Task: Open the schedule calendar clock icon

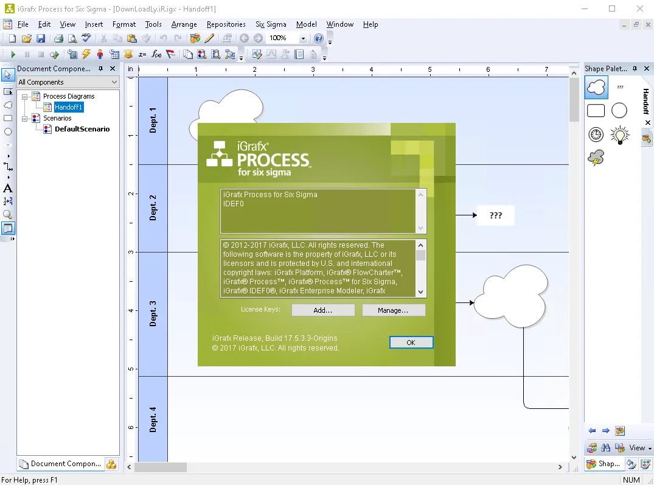Action: pos(114,54)
